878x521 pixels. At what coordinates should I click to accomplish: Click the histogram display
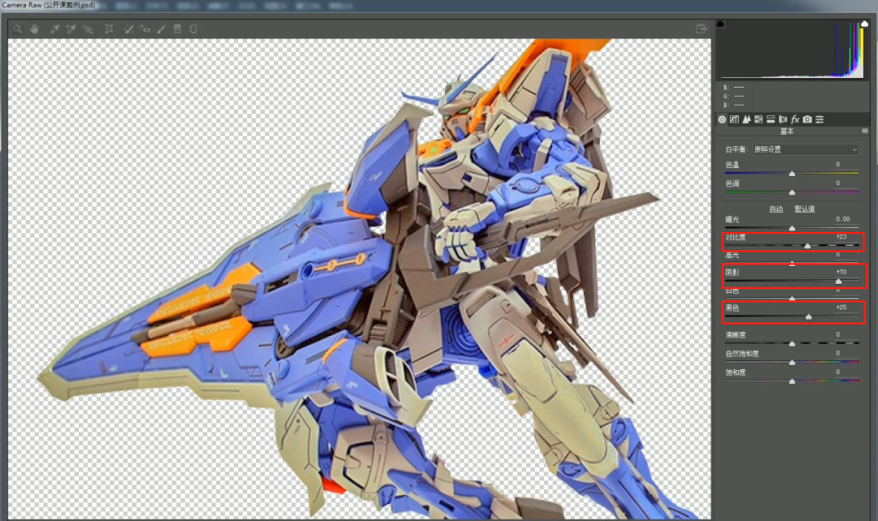pyautogui.click(x=793, y=50)
